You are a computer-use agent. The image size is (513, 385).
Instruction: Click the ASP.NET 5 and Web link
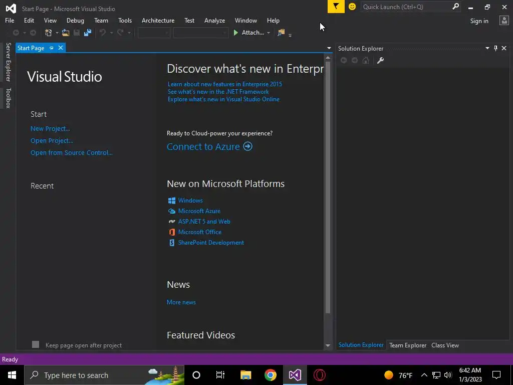tap(204, 222)
